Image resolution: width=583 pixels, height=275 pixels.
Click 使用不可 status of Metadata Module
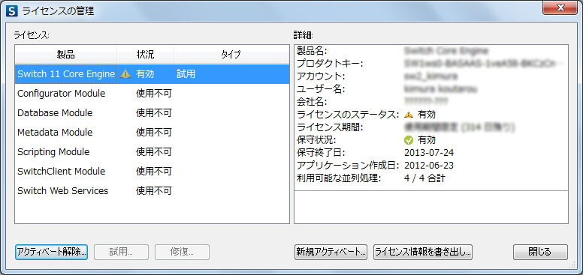[x=154, y=133]
